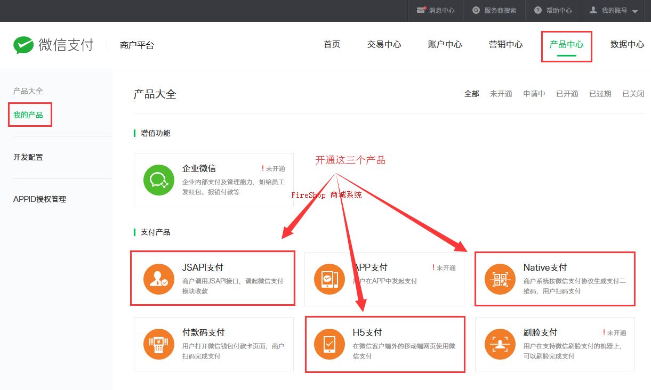
Task: Filter products by 未开通
Action: (501, 94)
